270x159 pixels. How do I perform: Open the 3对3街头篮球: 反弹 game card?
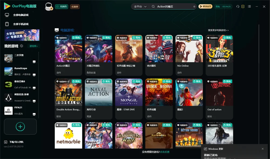pyautogui.click(x=219, y=55)
